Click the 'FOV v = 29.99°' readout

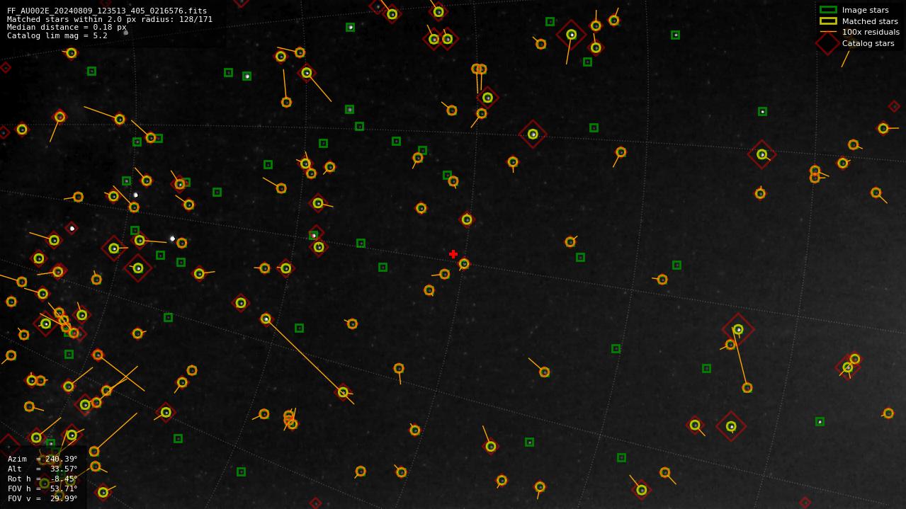pos(43,499)
